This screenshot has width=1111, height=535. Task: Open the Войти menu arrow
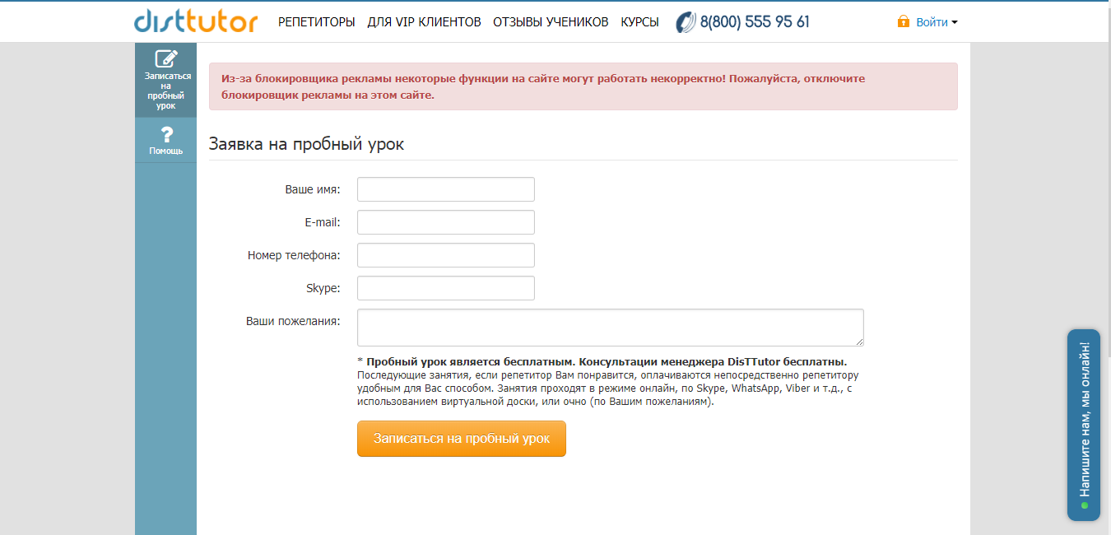point(955,23)
